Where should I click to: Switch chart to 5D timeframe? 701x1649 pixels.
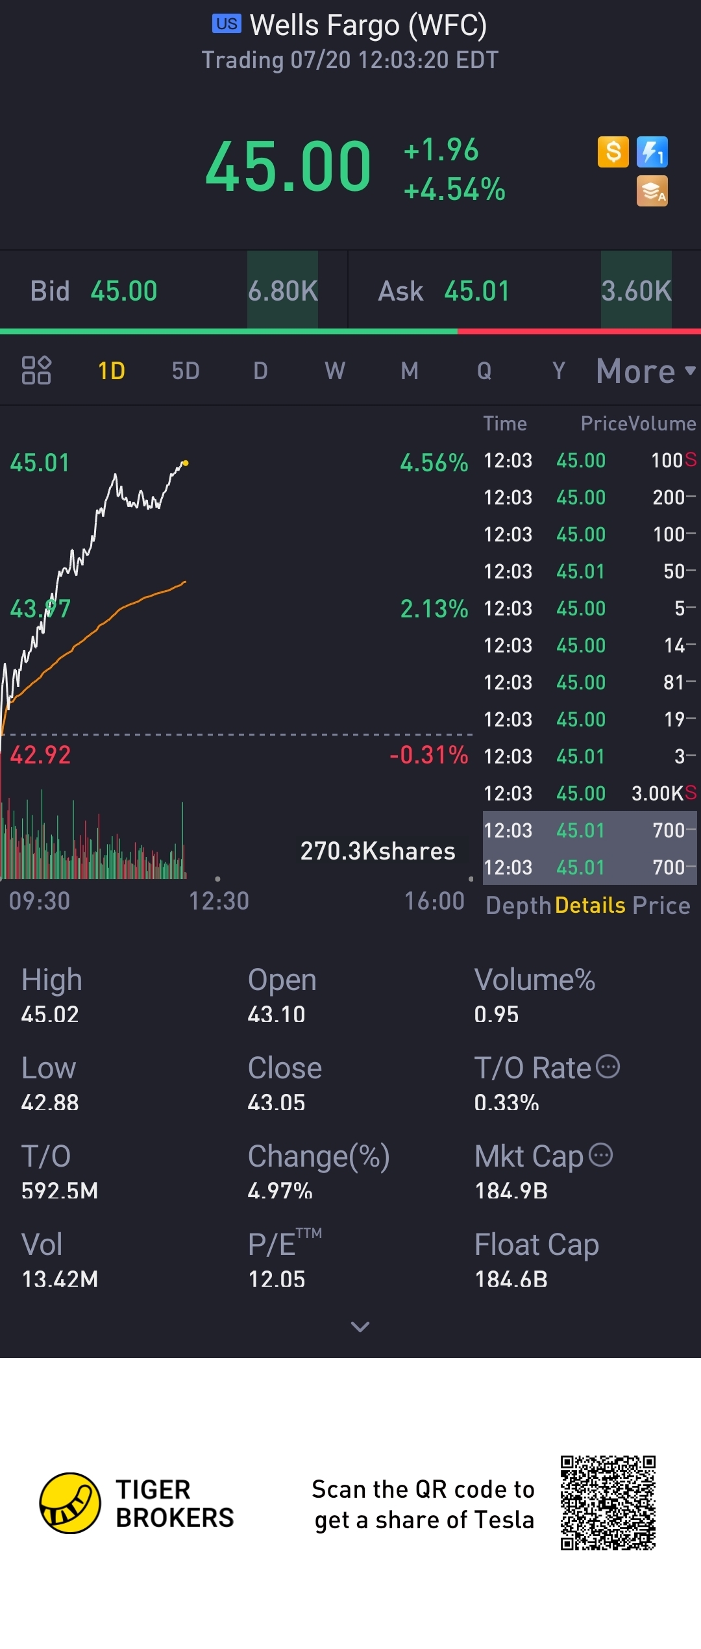(186, 371)
